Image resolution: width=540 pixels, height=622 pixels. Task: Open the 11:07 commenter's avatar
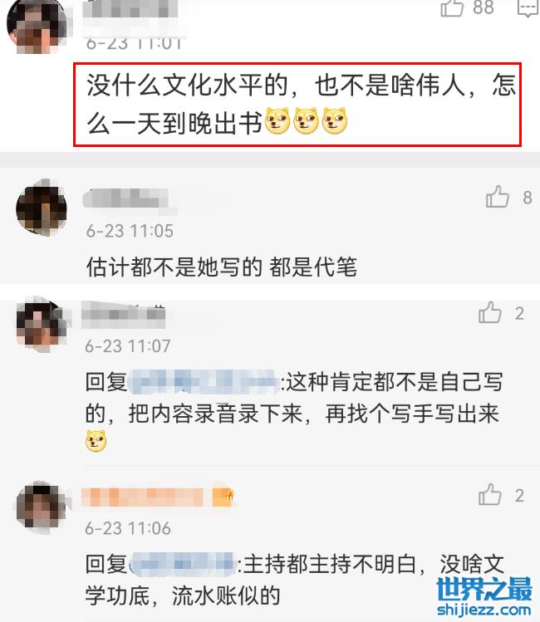(x=42, y=324)
